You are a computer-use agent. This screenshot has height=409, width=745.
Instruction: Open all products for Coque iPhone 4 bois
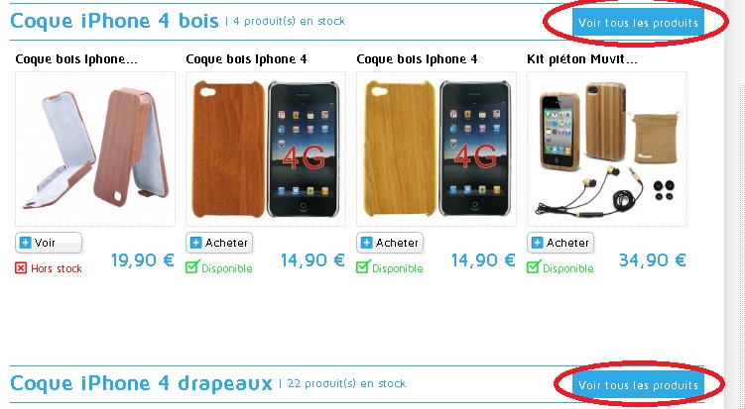638,23
